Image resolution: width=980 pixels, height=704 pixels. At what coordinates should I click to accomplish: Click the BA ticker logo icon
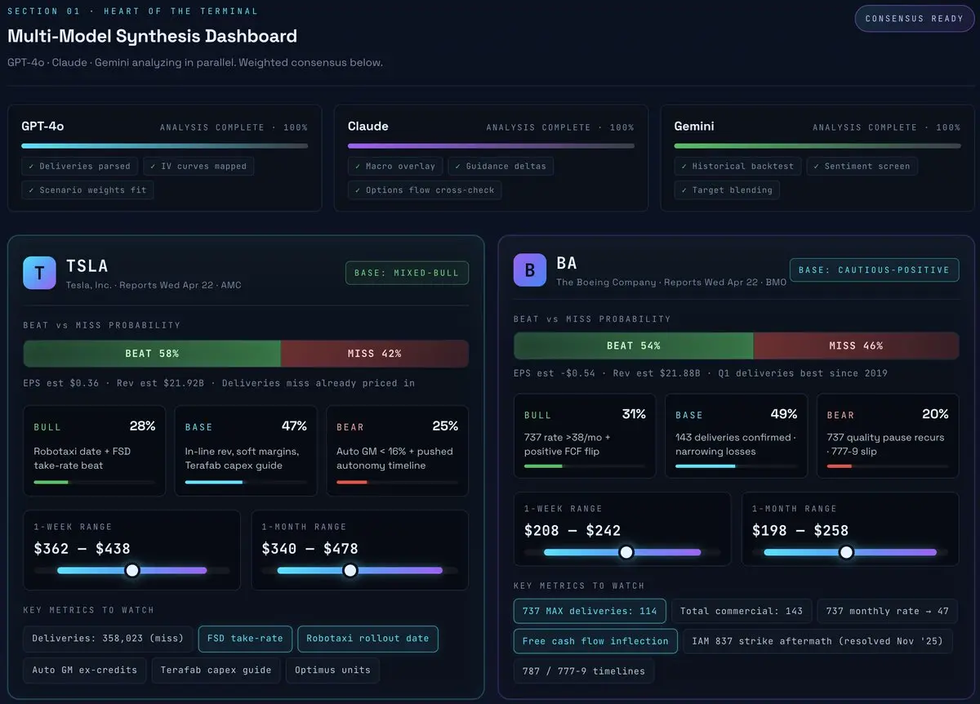click(x=529, y=270)
